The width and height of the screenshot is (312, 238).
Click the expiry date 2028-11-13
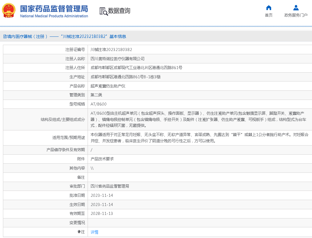[x=102, y=213]
